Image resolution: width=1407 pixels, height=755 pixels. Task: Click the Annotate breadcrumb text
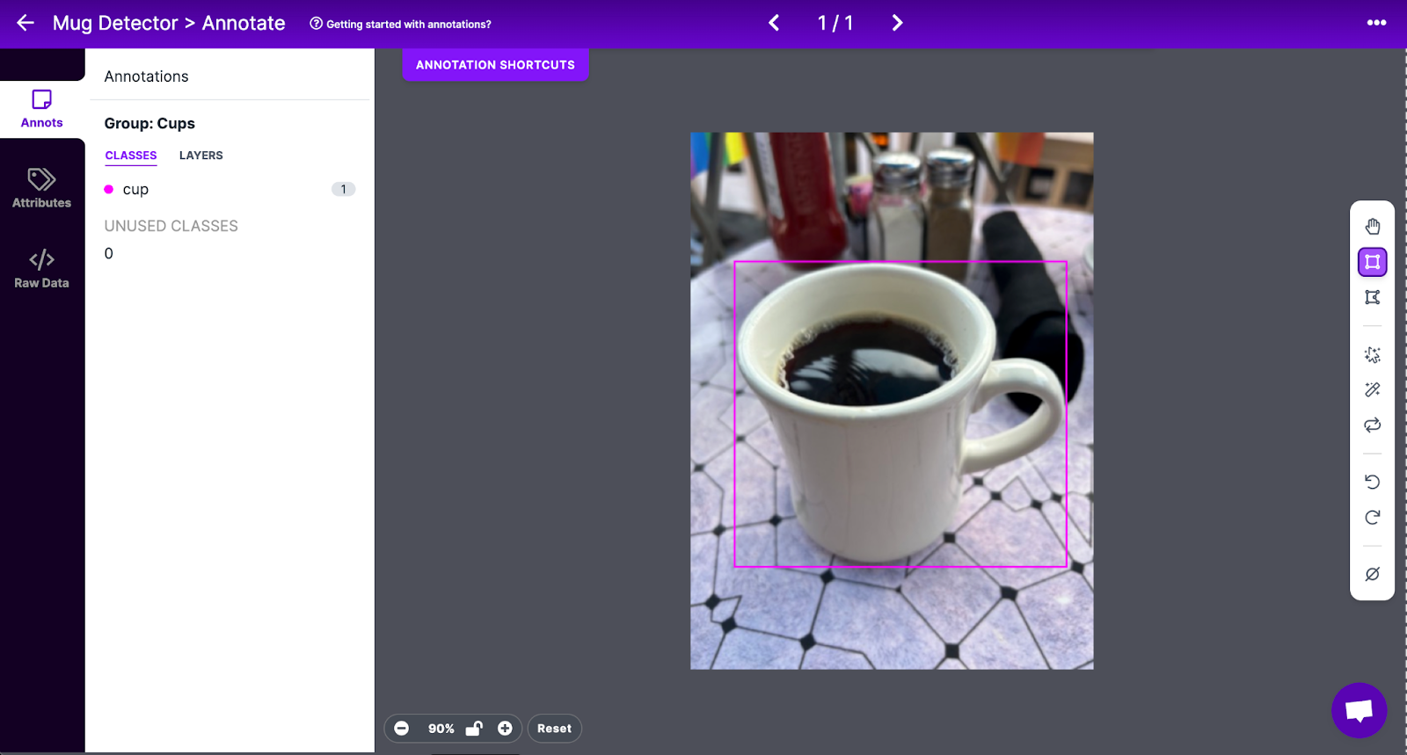pyautogui.click(x=244, y=23)
